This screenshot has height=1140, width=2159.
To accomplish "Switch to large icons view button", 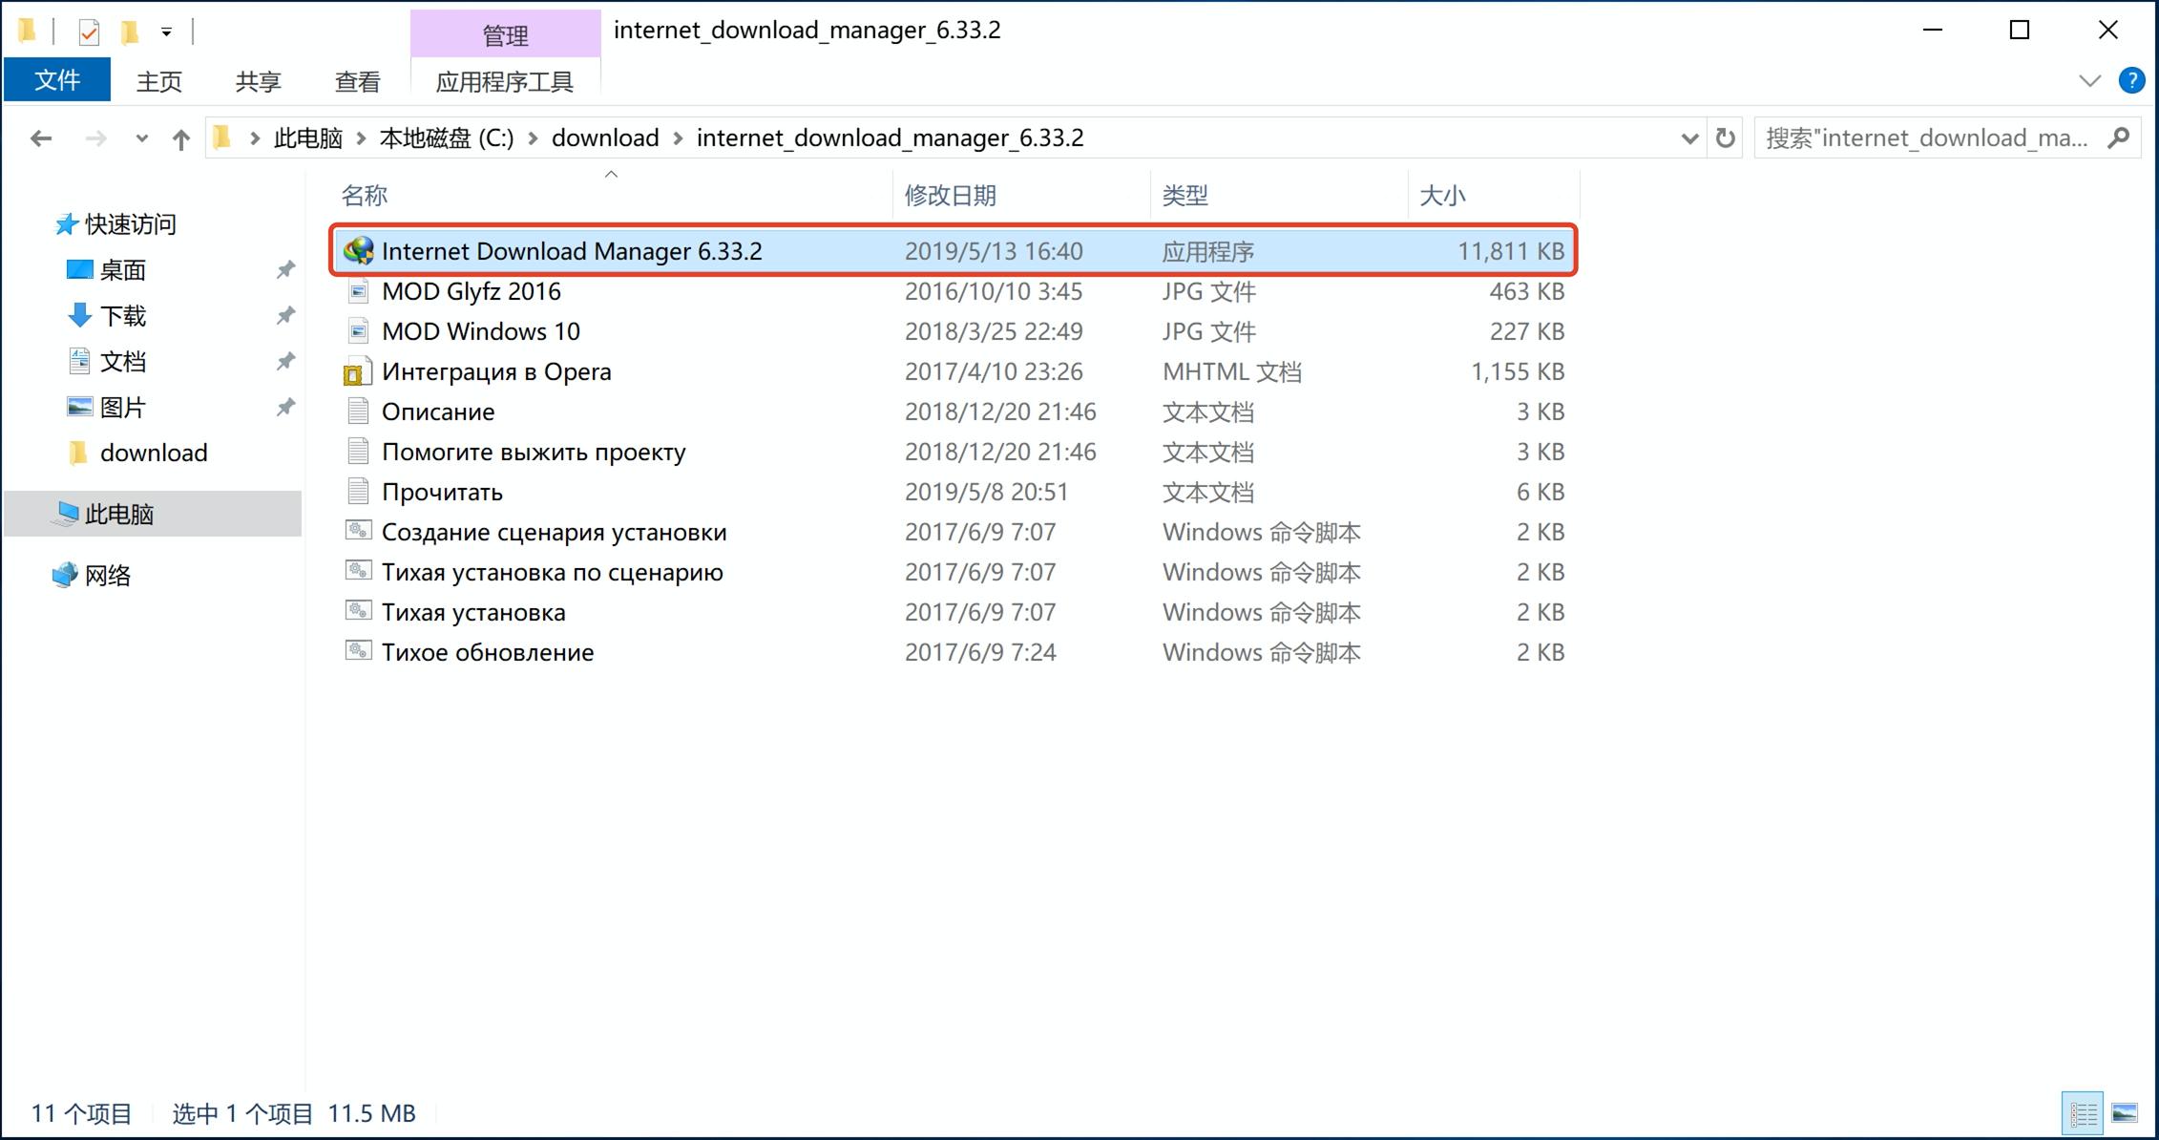I will point(2124,1113).
